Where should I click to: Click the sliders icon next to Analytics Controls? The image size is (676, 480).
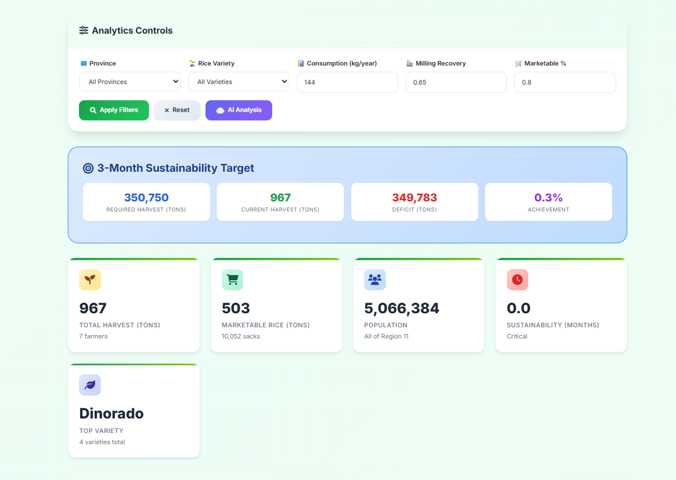click(83, 31)
